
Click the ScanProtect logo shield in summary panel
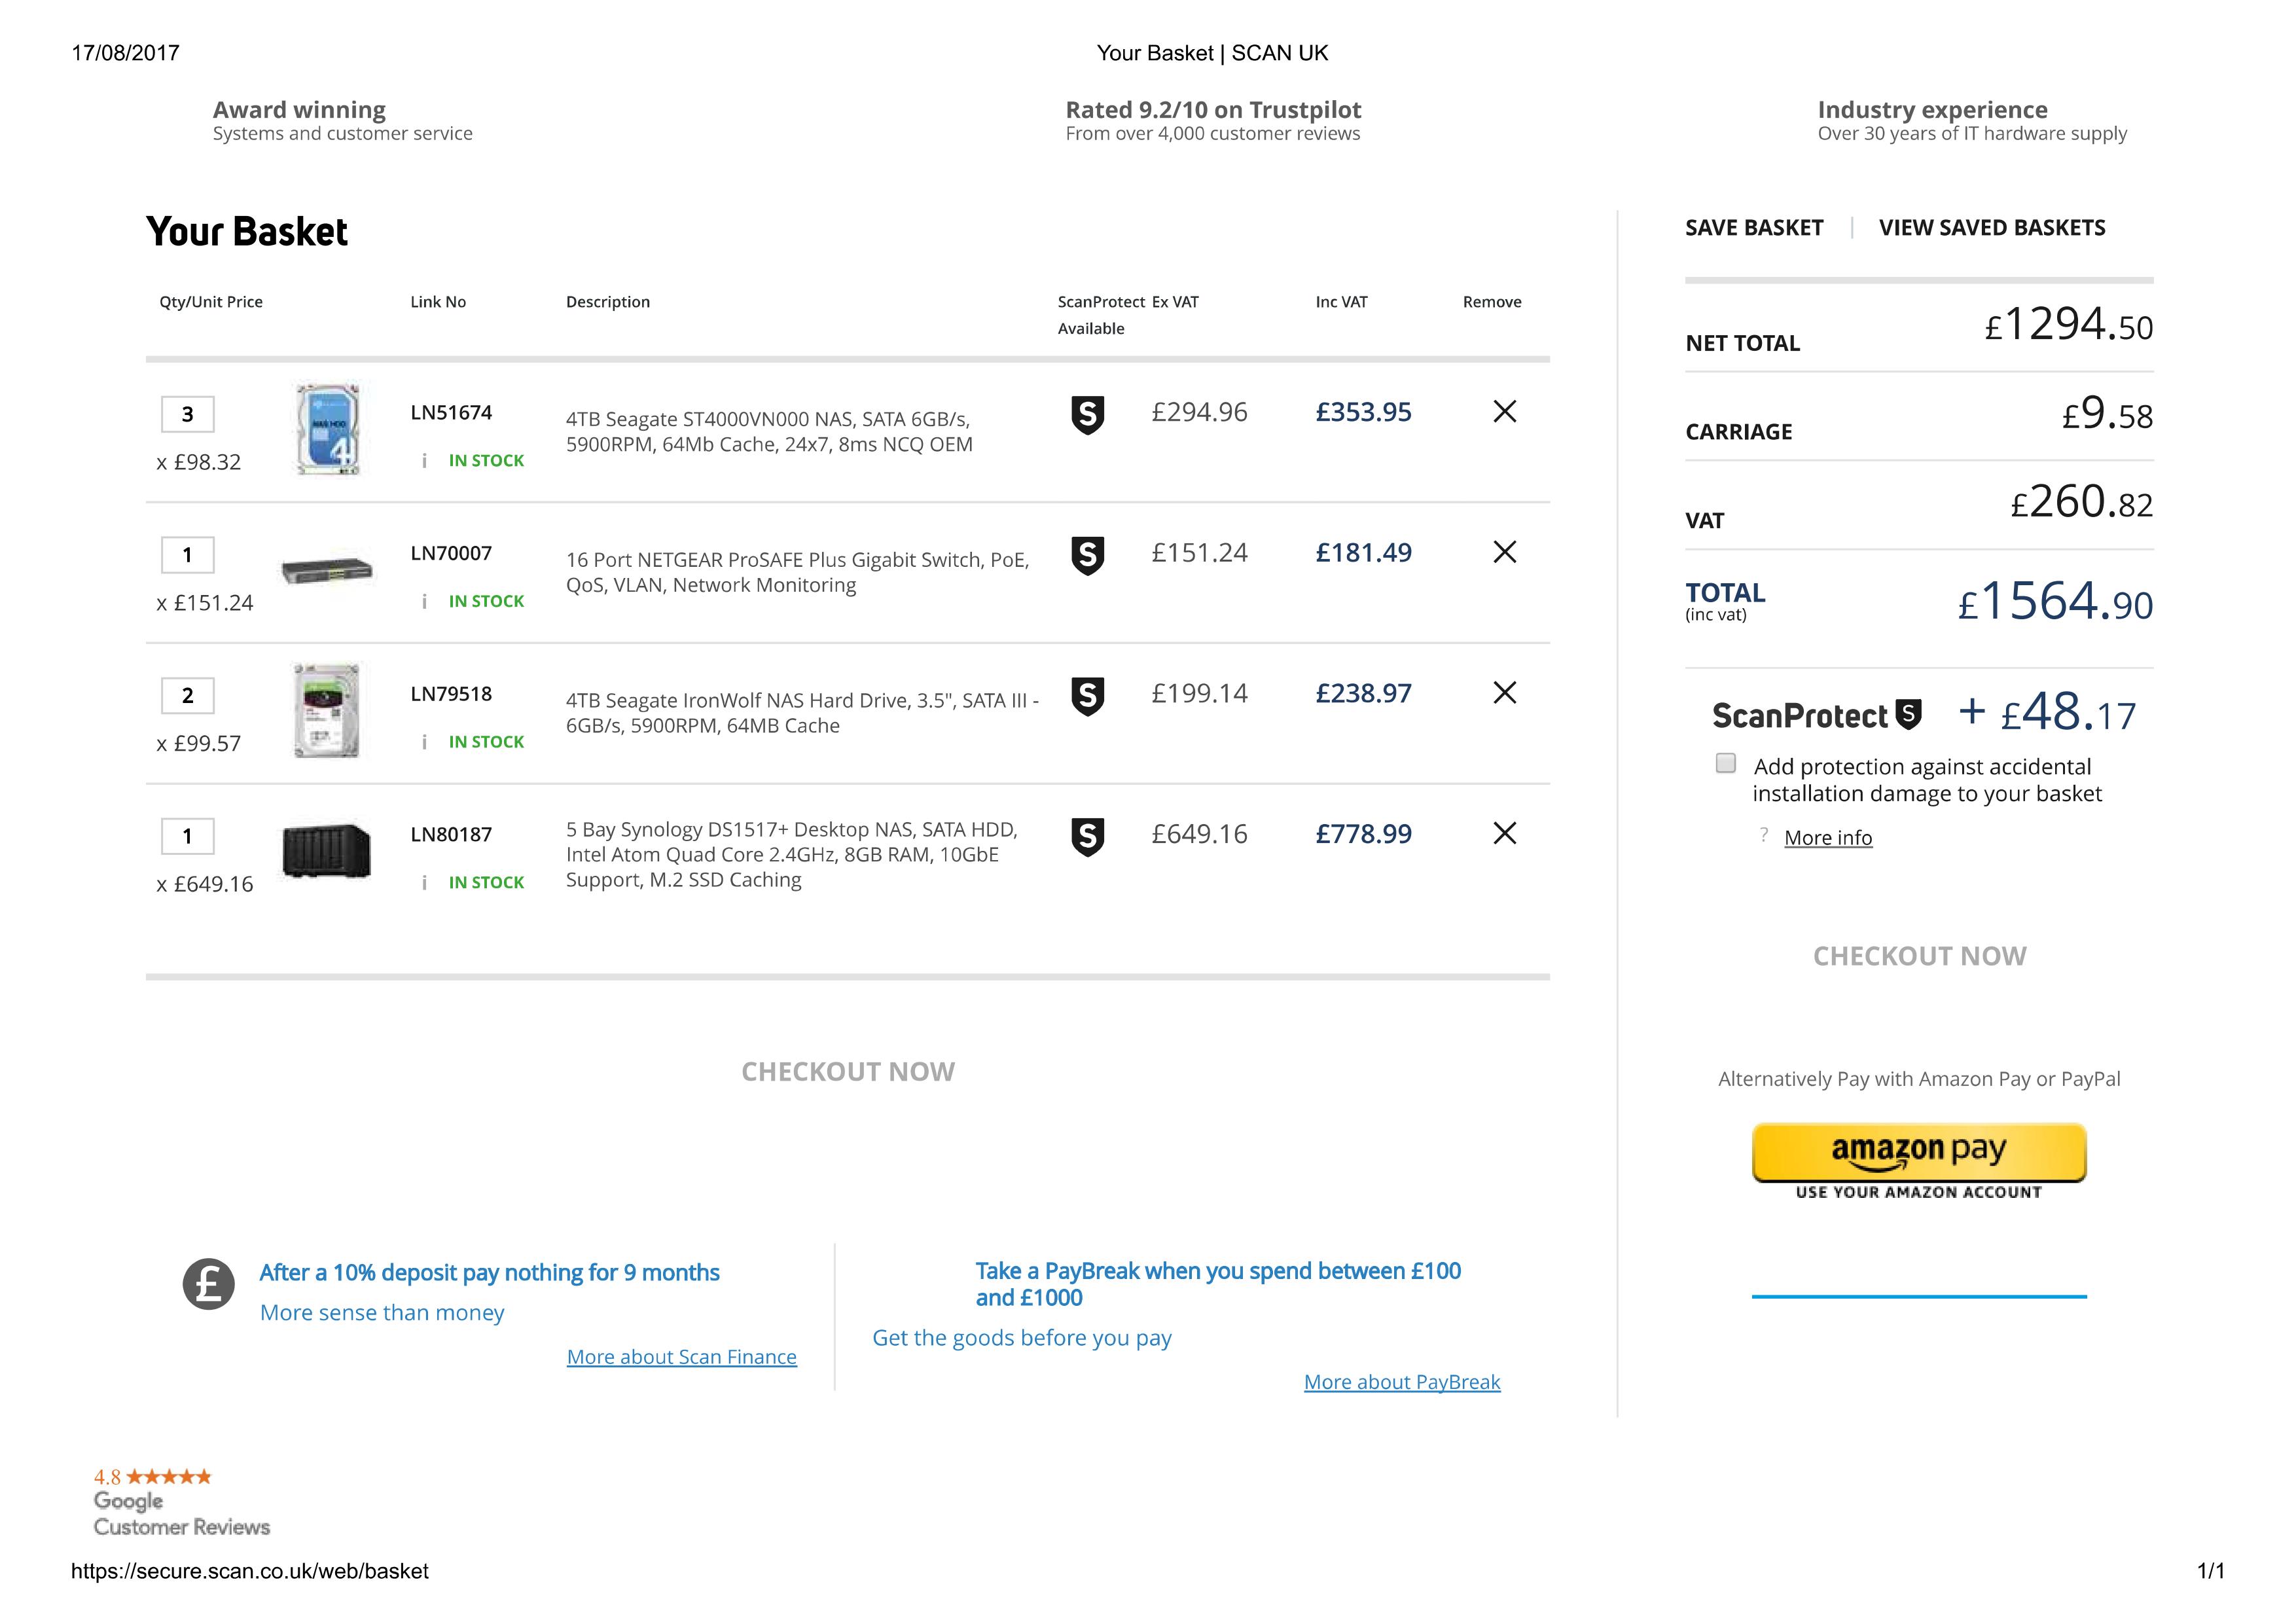pyautogui.click(x=1909, y=714)
